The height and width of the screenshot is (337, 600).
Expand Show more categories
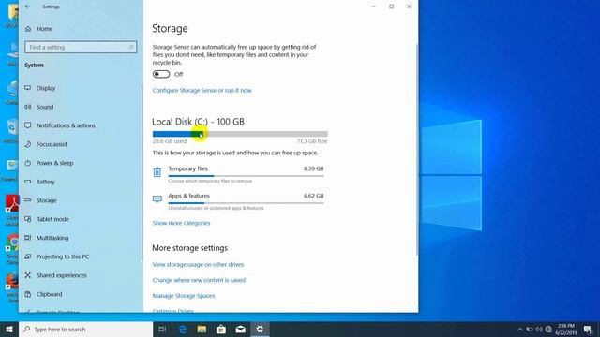point(181,223)
